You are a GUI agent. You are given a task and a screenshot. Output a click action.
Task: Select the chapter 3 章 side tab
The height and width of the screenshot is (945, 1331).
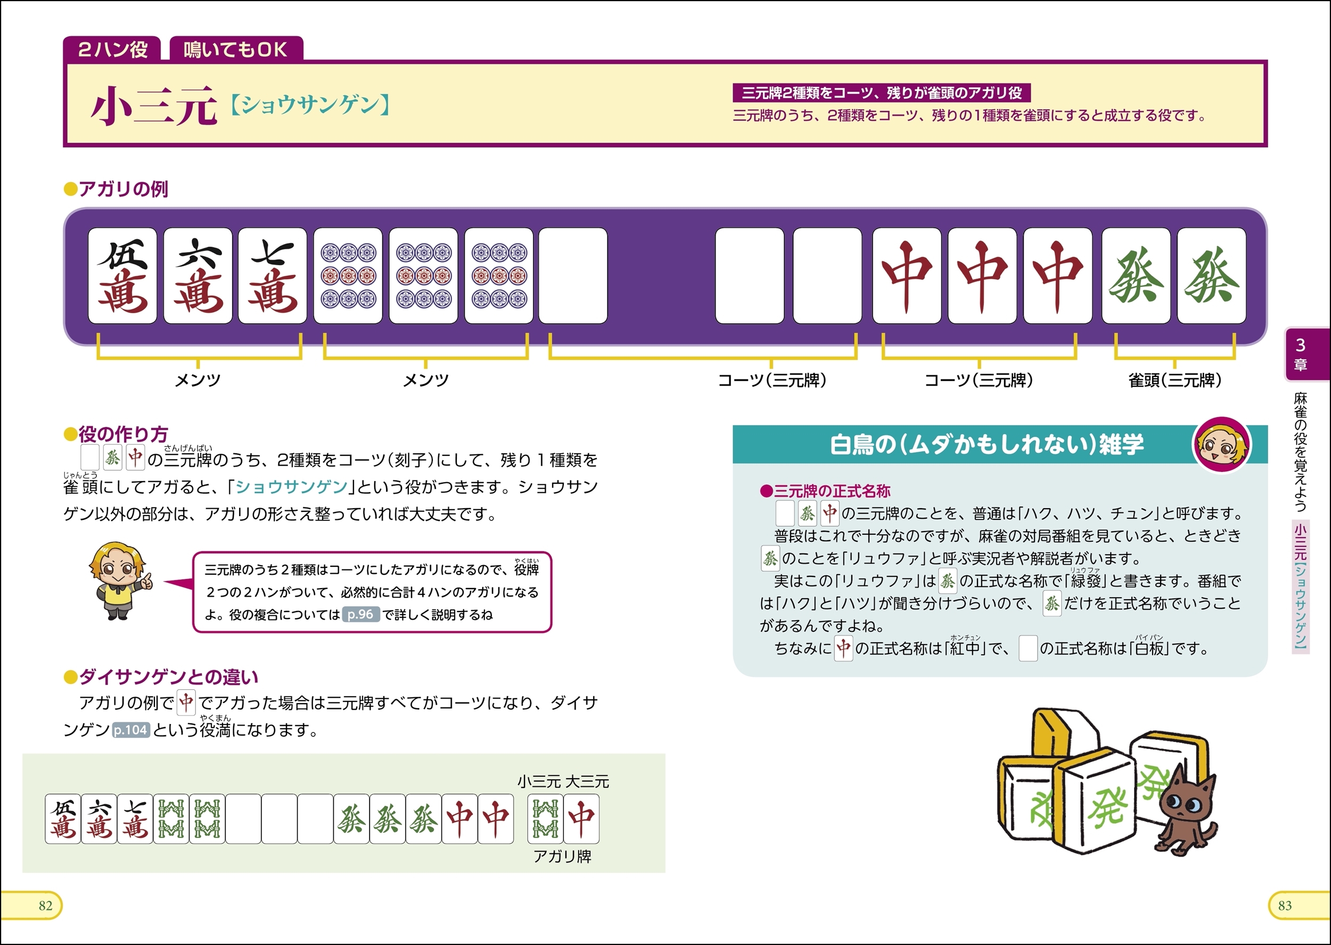1301,354
